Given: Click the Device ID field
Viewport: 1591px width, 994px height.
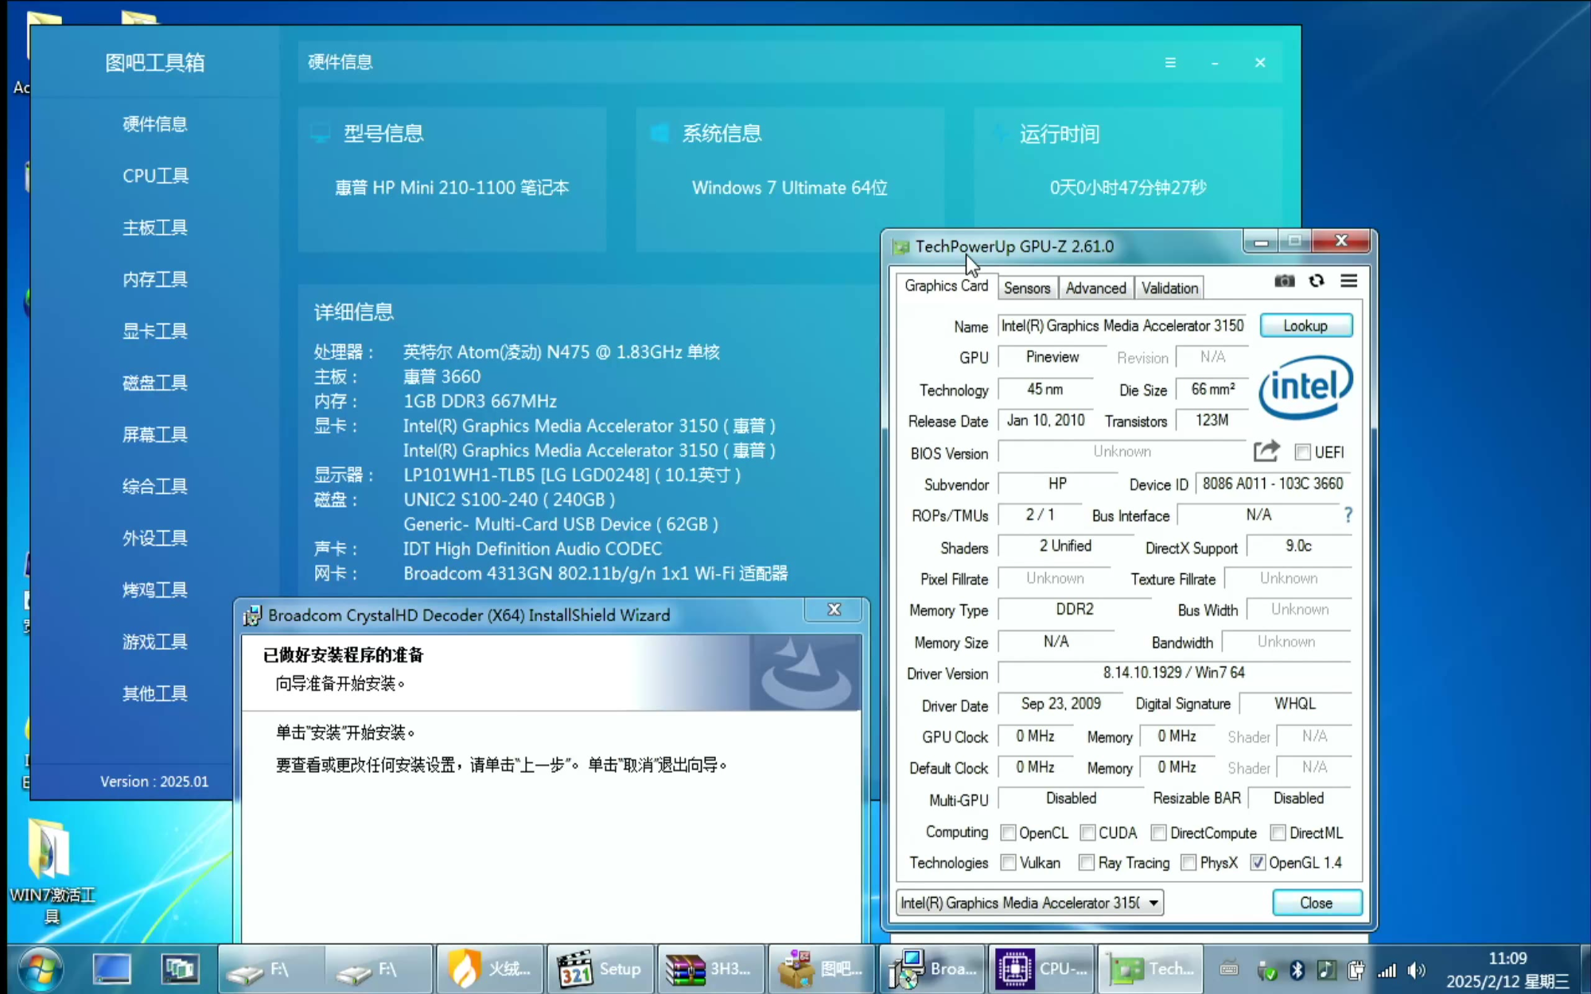Looking at the screenshot, I should click(1273, 483).
